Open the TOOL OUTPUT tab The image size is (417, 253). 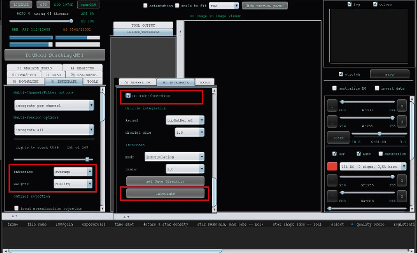[143, 25]
